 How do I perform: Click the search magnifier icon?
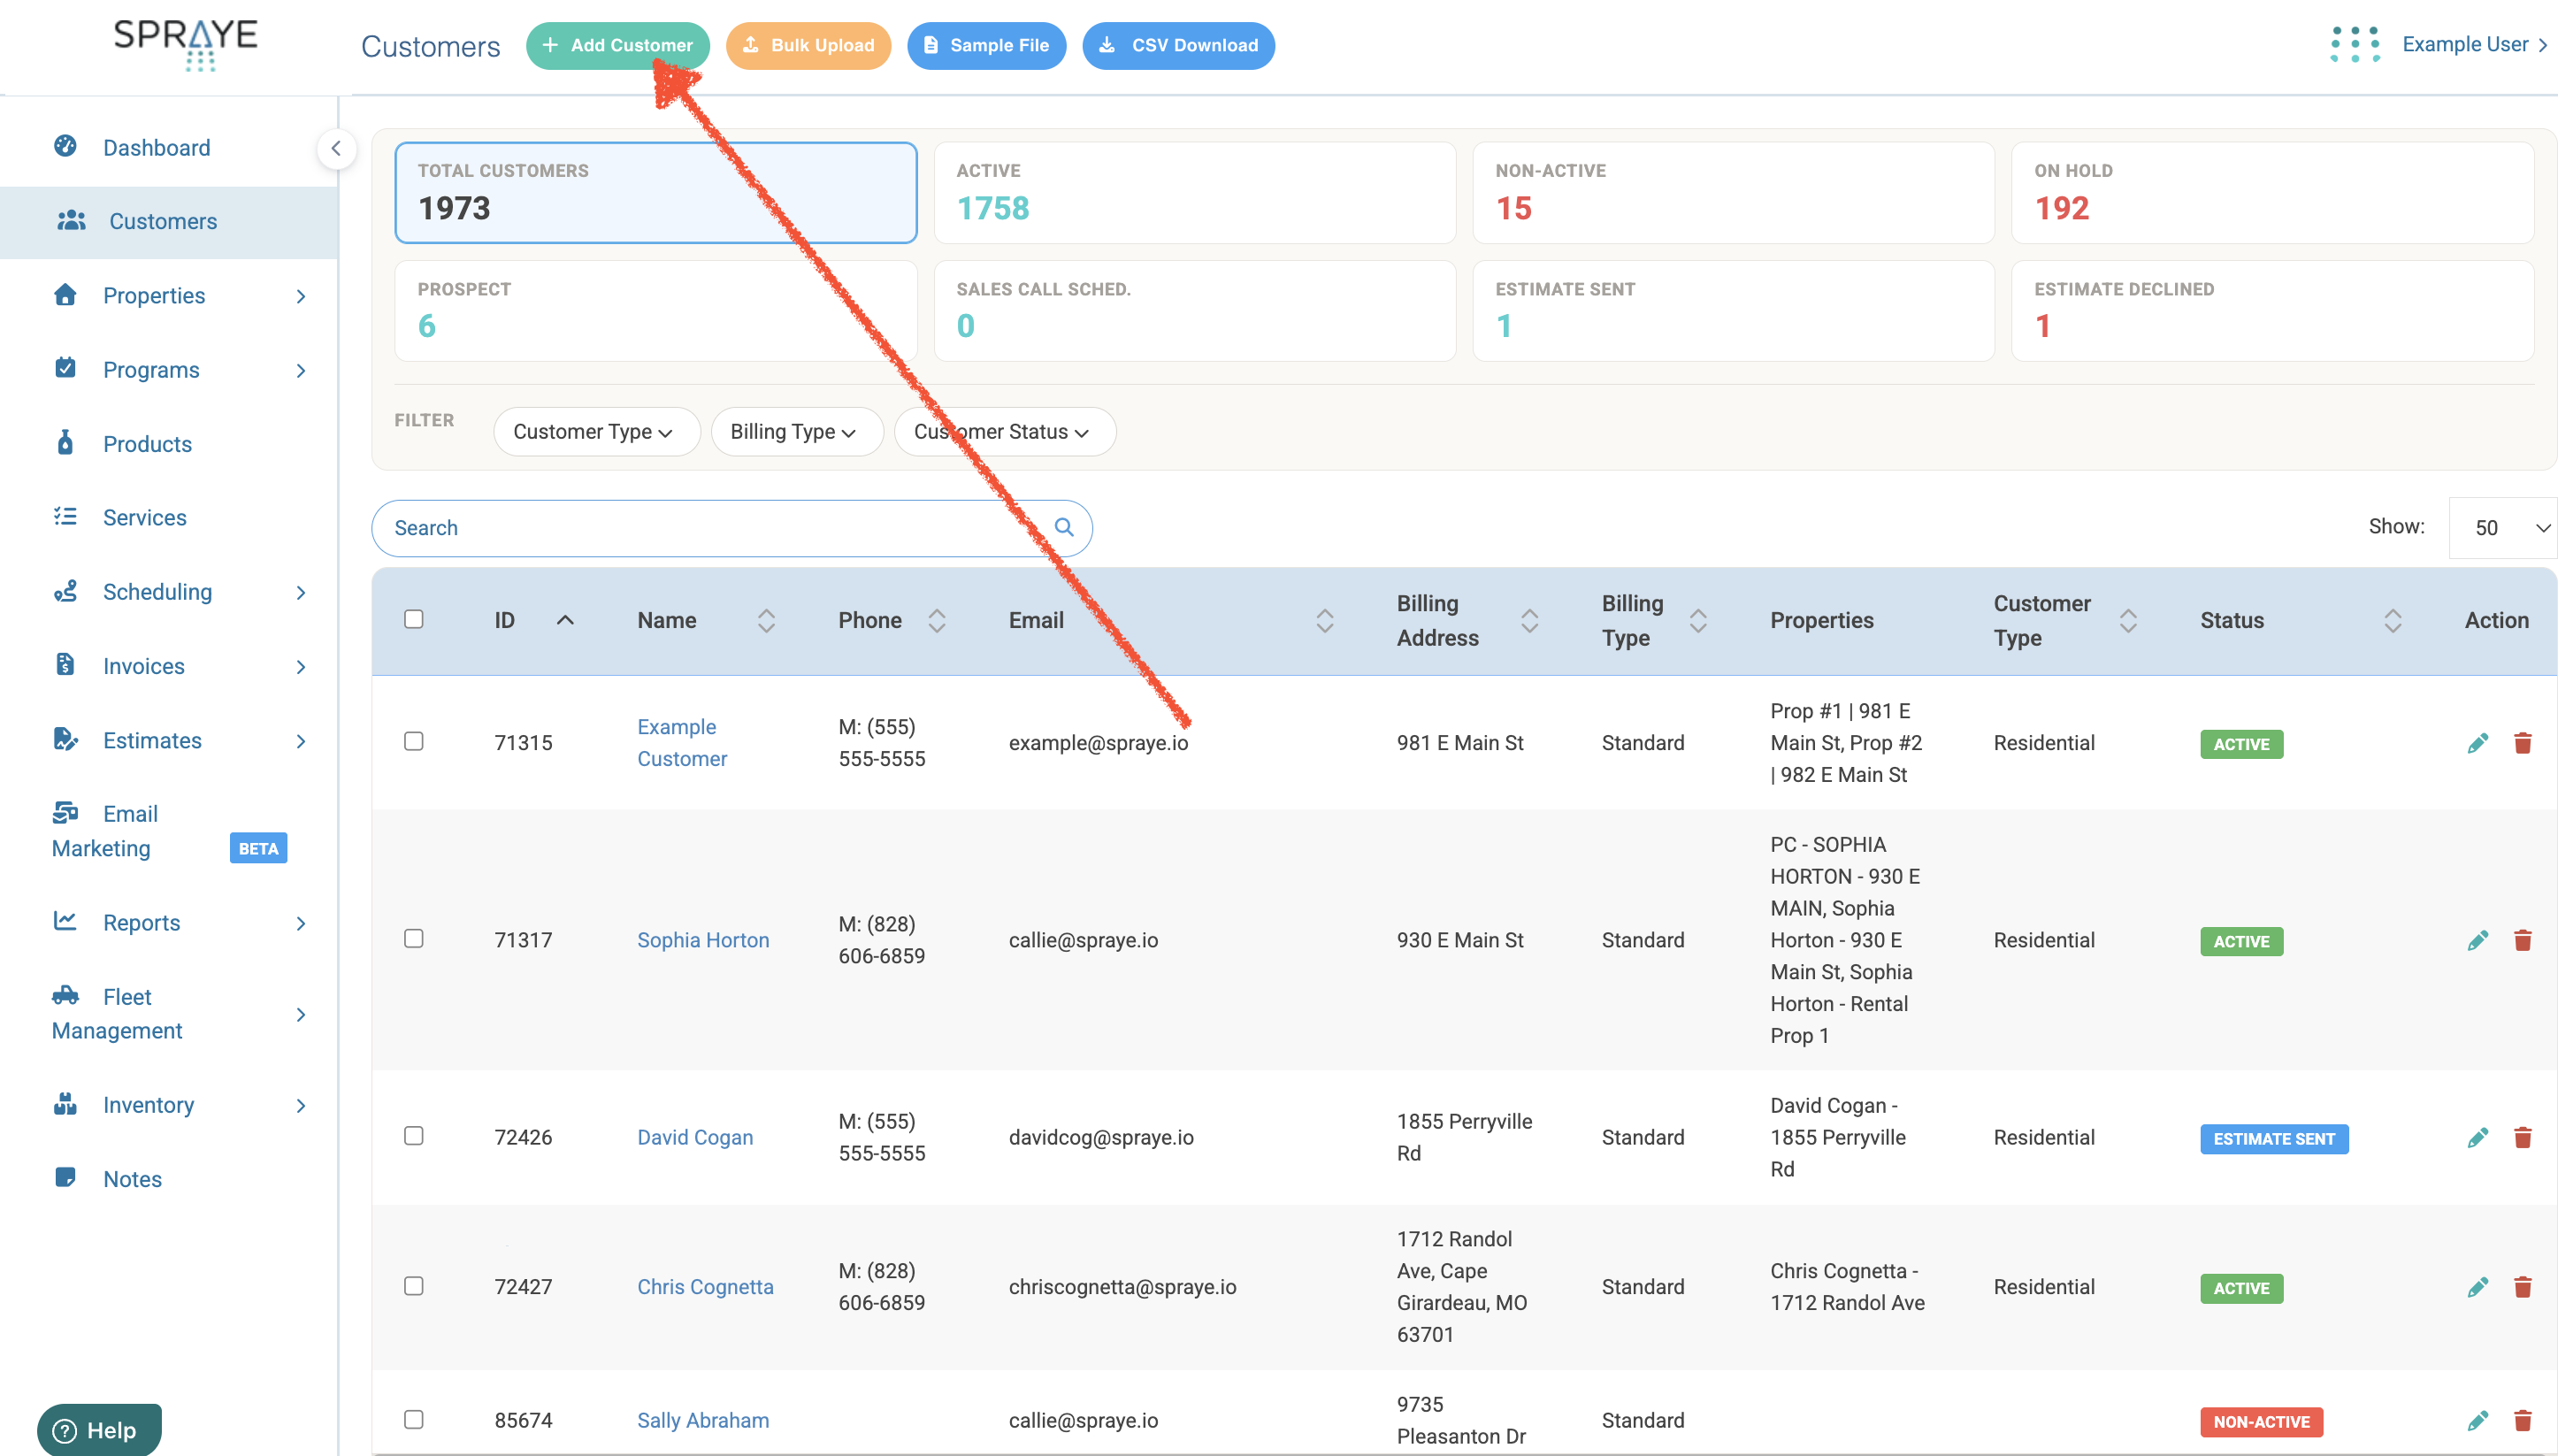click(1063, 527)
